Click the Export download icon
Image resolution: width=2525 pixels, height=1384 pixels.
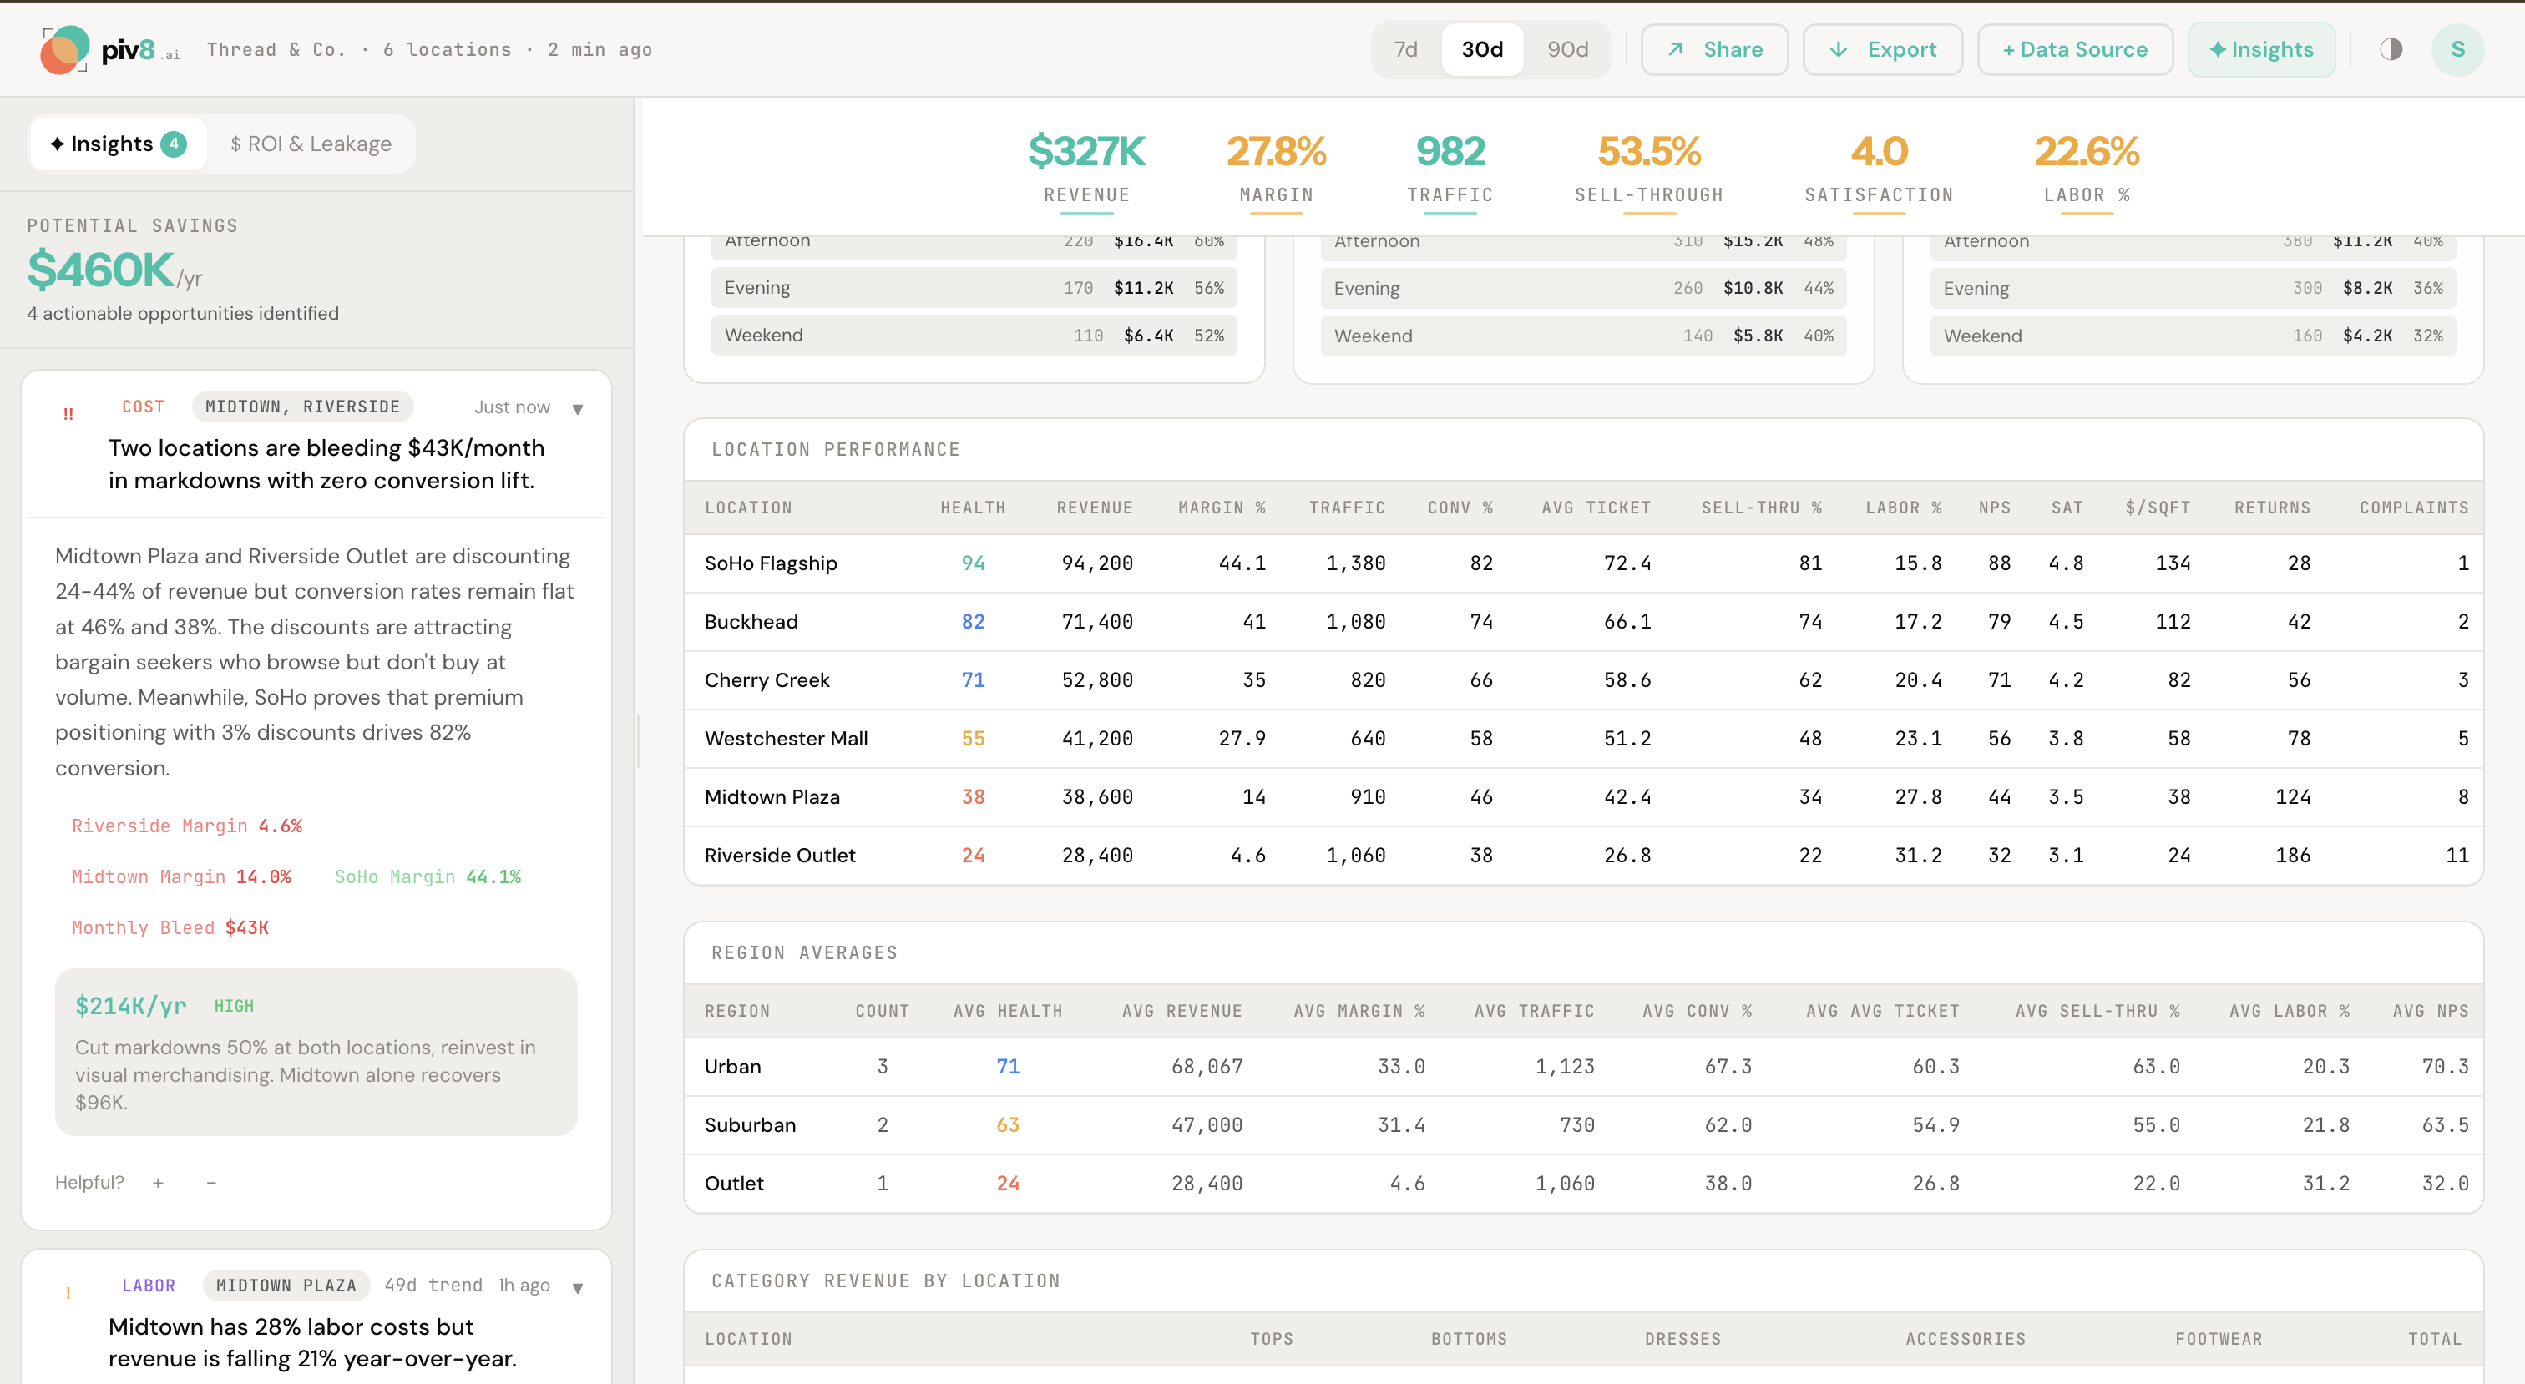[x=1839, y=49]
